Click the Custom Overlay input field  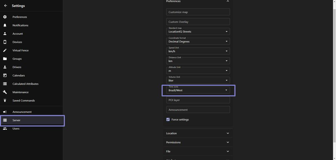[x=198, y=22]
